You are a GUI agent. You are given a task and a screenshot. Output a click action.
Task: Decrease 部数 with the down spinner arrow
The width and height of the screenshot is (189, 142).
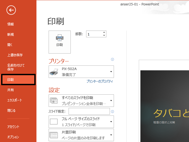point(104,35)
